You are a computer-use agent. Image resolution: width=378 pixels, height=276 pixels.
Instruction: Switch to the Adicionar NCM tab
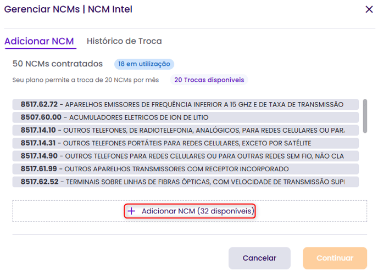click(39, 41)
